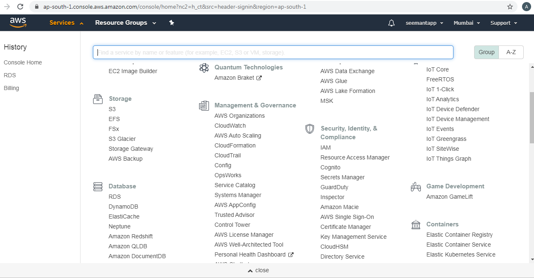Open Console Home from History
This screenshot has height=278, width=534.
(x=23, y=62)
